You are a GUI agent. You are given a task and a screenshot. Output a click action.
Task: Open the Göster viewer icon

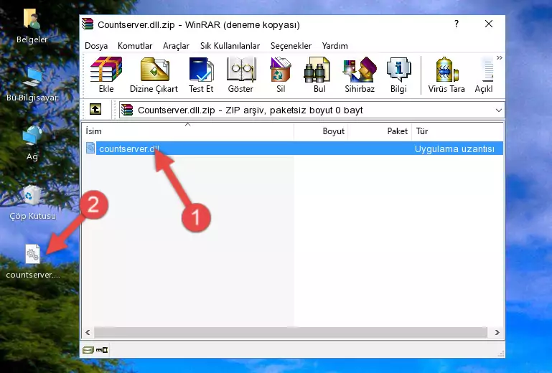(x=240, y=75)
